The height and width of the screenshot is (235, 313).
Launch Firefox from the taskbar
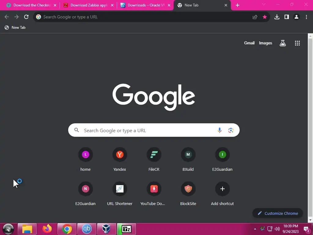47,229
